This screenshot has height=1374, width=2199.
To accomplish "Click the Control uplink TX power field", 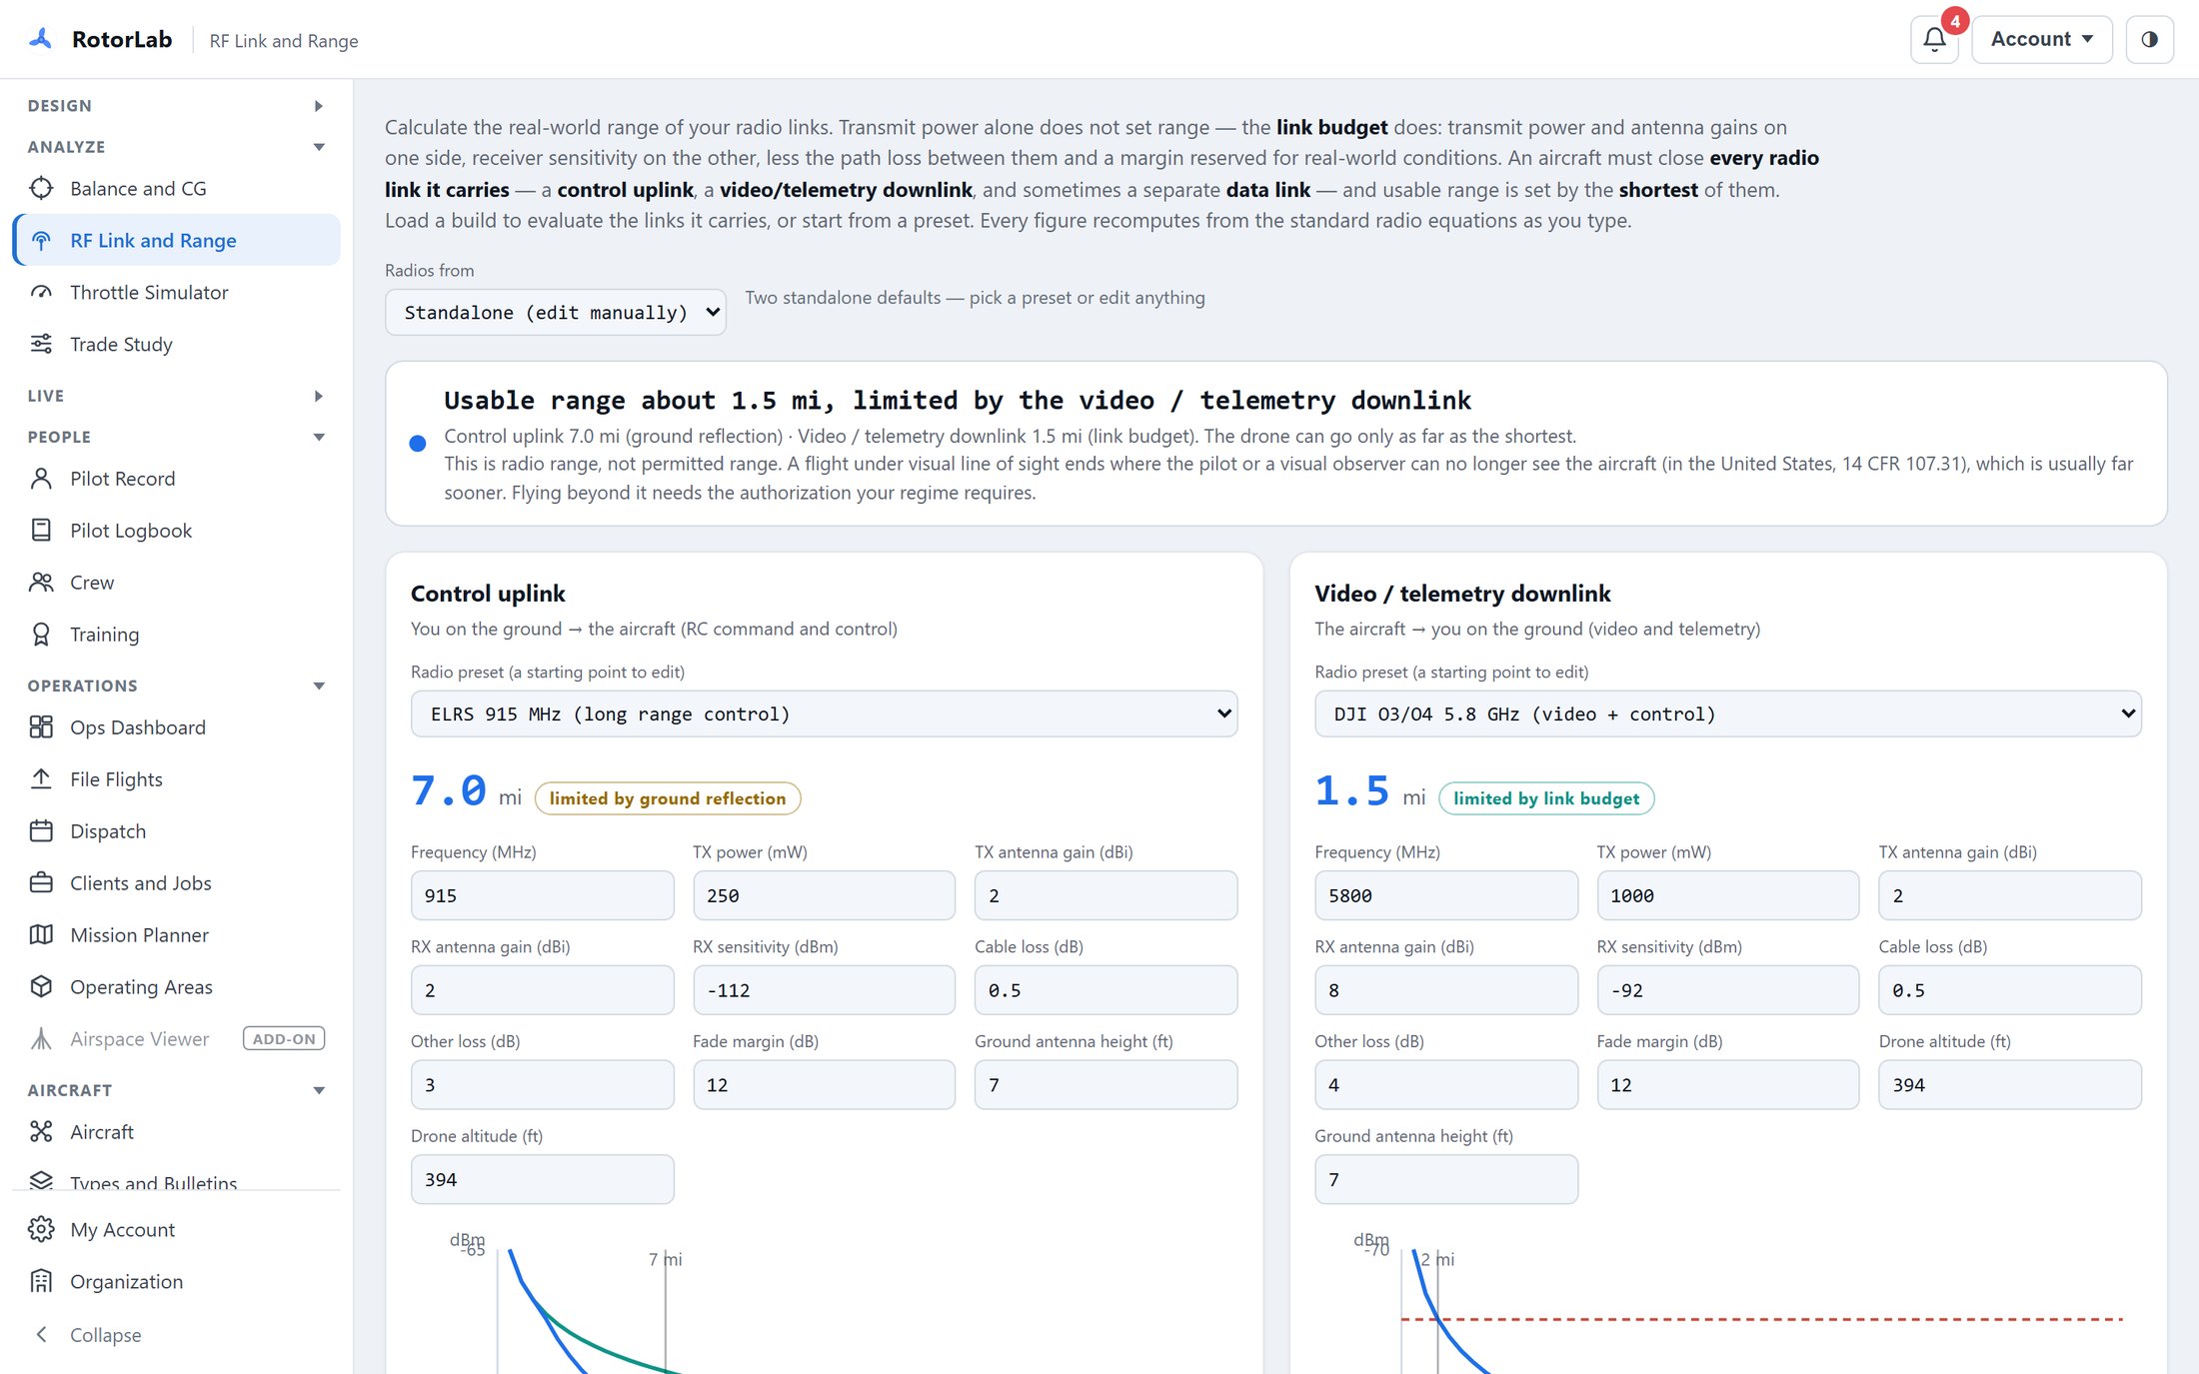I will pyautogui.click(x=824, y=895).
